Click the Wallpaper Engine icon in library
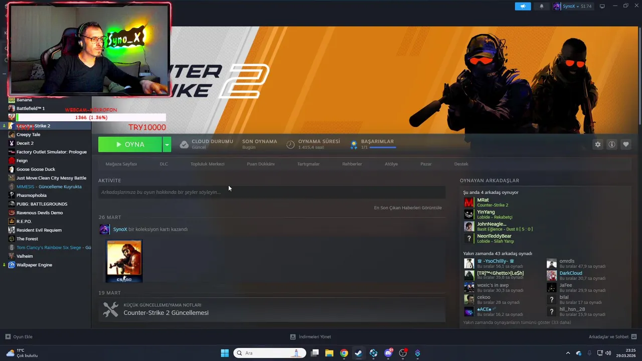 (12, 265)
